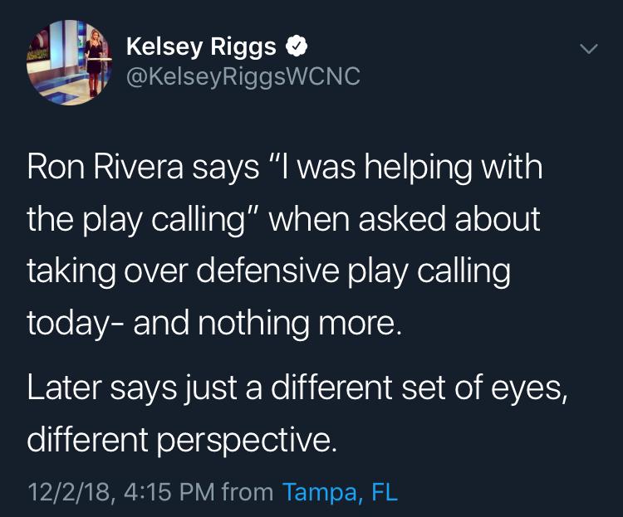Image resolution: width=623 pixels, height=517 pixels.
Task: Click the word "from" before the location
Action: [x=248, y=492]
